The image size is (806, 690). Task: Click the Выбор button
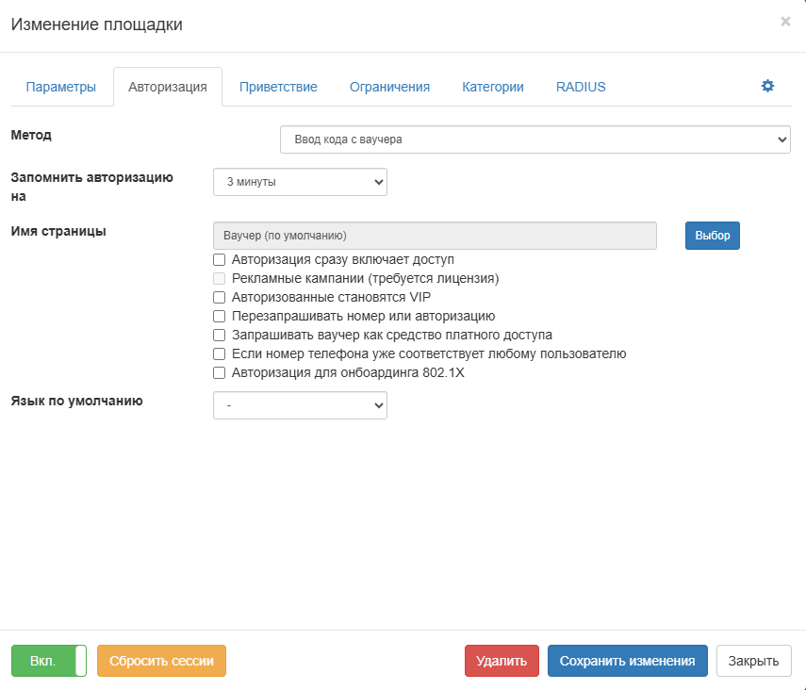tap(712, 236)
